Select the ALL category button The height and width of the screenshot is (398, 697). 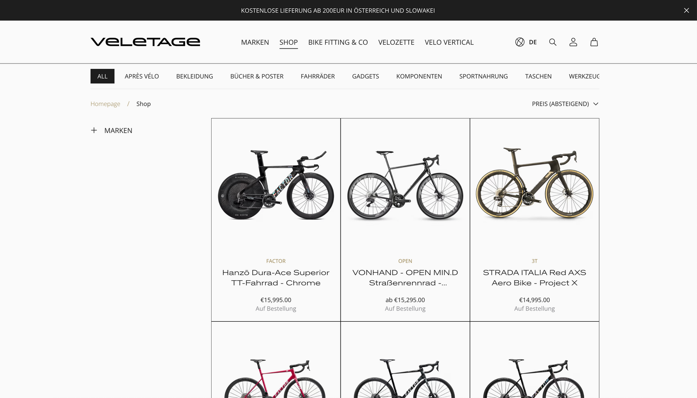pyautogui.click(x=102, y=76)
